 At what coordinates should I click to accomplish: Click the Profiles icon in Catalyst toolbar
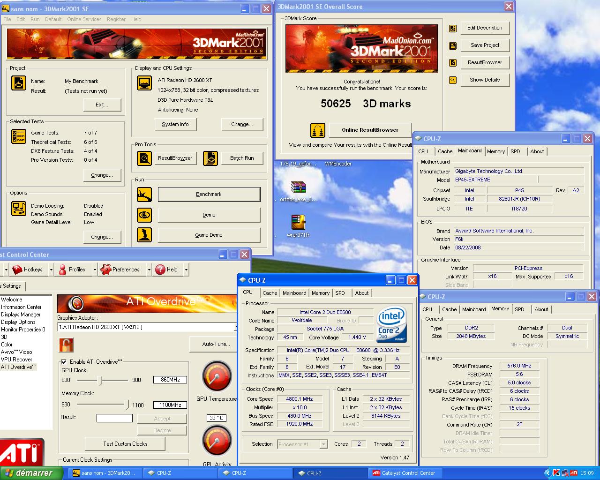(x=62, y=270)
